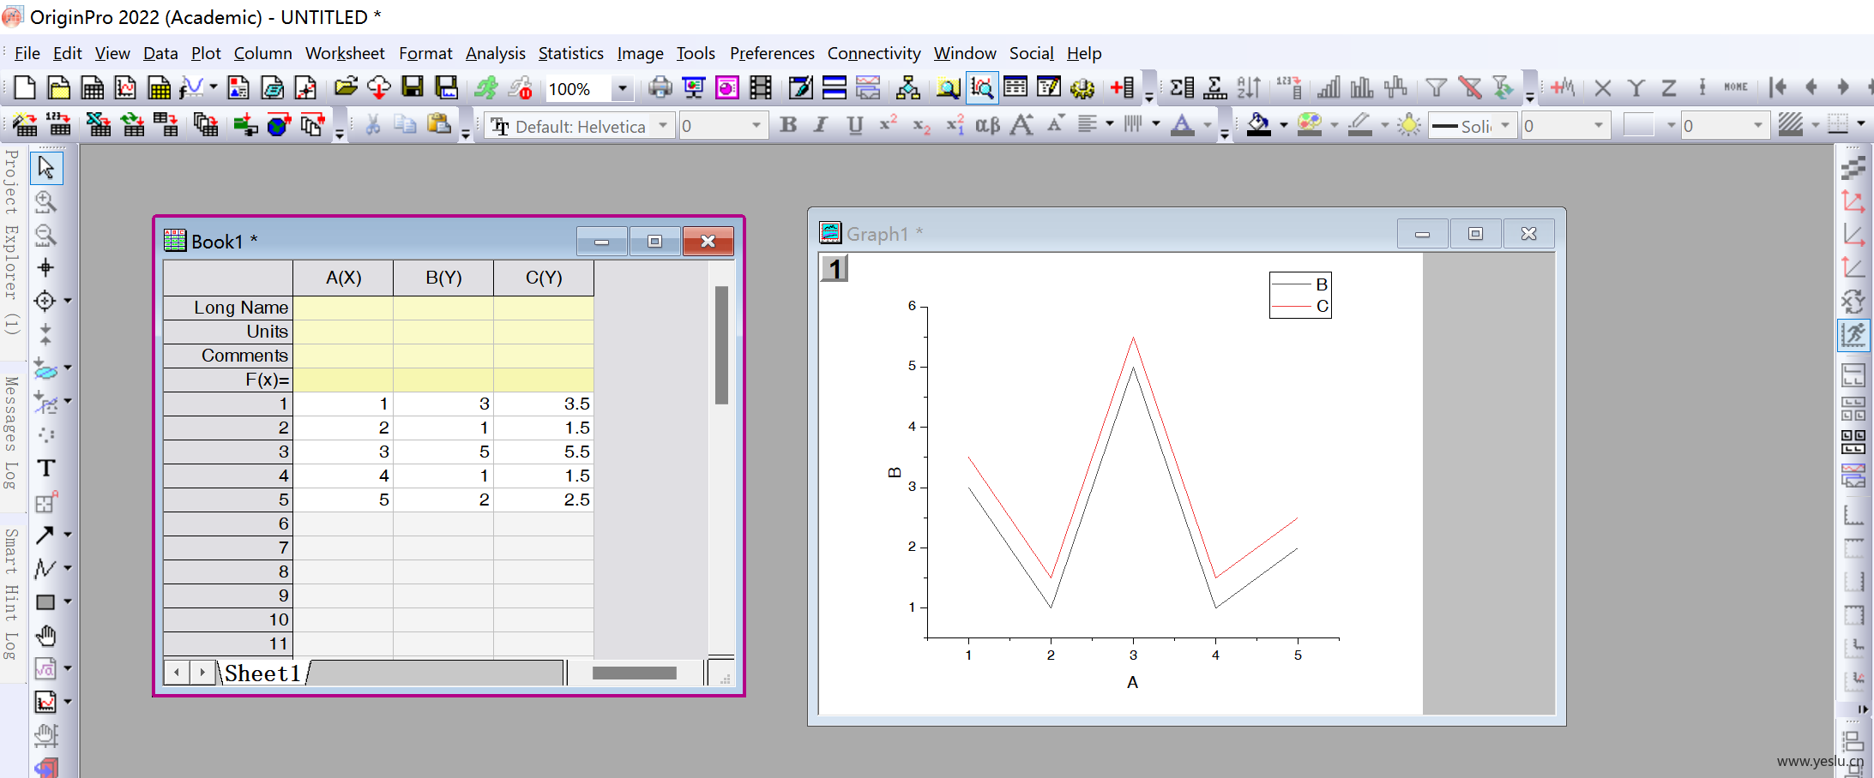Click the legend box in Graph1
The width and height of the screenshot is (1874, 778).
click(x=1300, y=295)
